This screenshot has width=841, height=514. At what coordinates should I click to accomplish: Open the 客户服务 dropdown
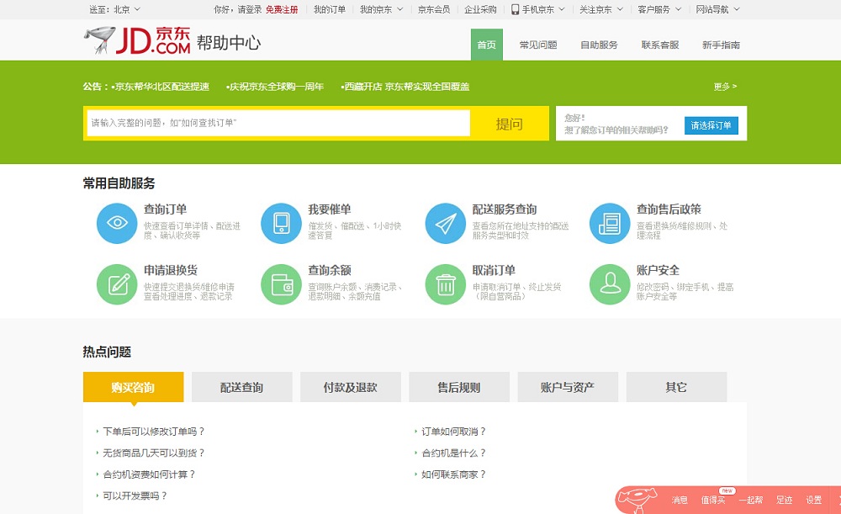coord(659,9)
